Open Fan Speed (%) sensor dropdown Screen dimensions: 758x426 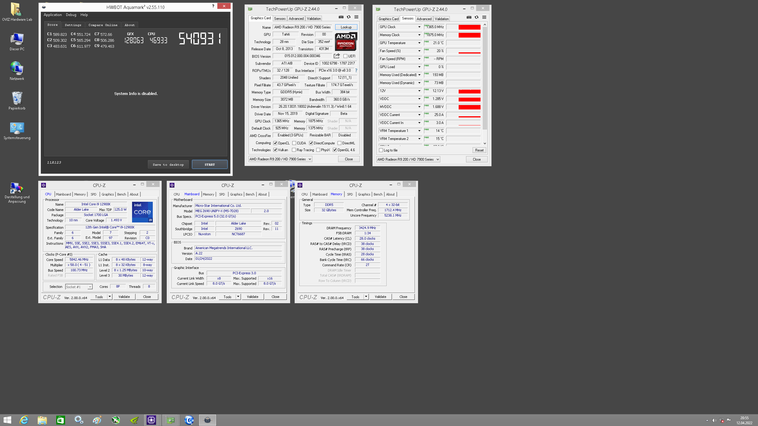[419, 51]
